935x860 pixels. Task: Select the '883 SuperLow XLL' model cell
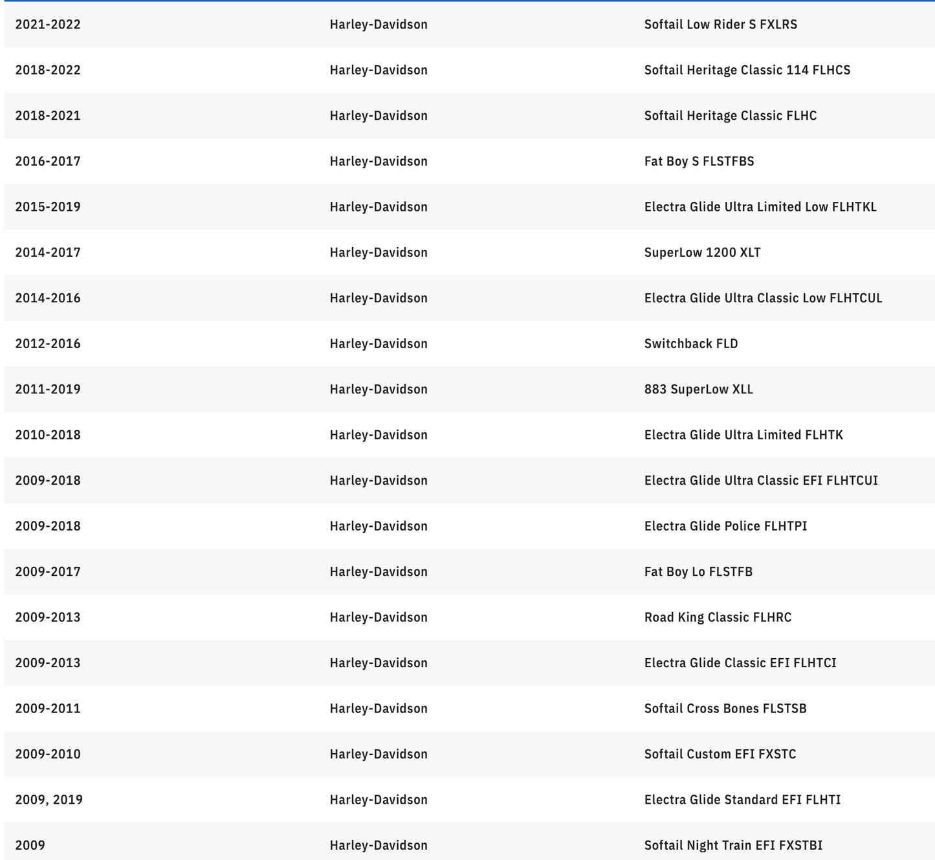(x=698, y=390)
